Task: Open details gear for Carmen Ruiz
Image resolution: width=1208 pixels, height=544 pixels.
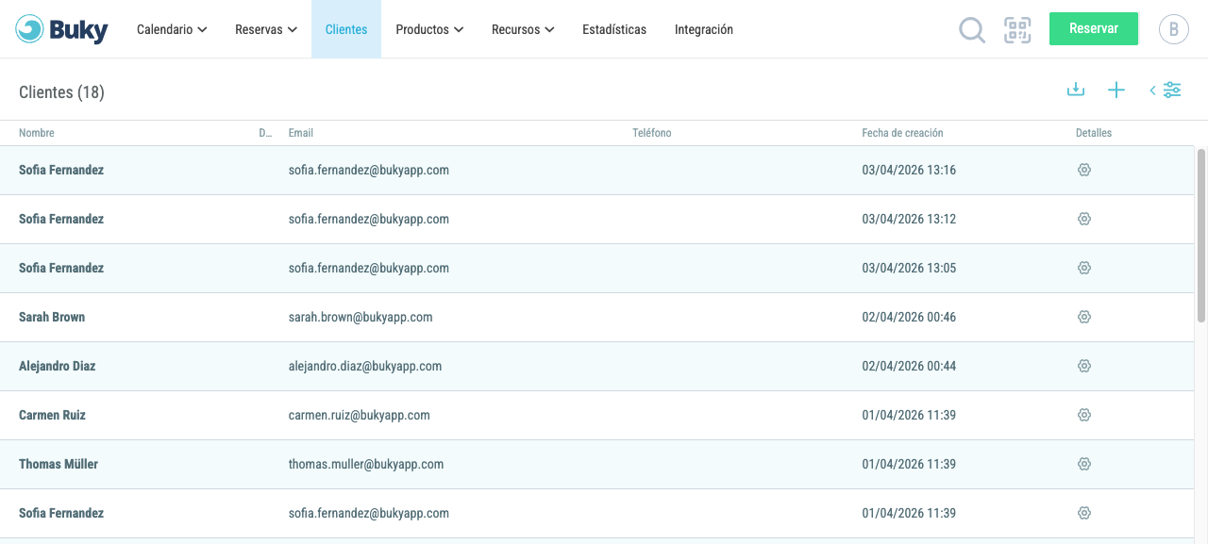Action: pos(1084,415)
